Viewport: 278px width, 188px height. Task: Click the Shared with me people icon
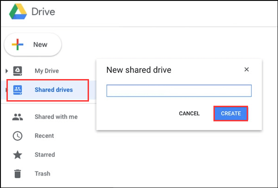18,117
